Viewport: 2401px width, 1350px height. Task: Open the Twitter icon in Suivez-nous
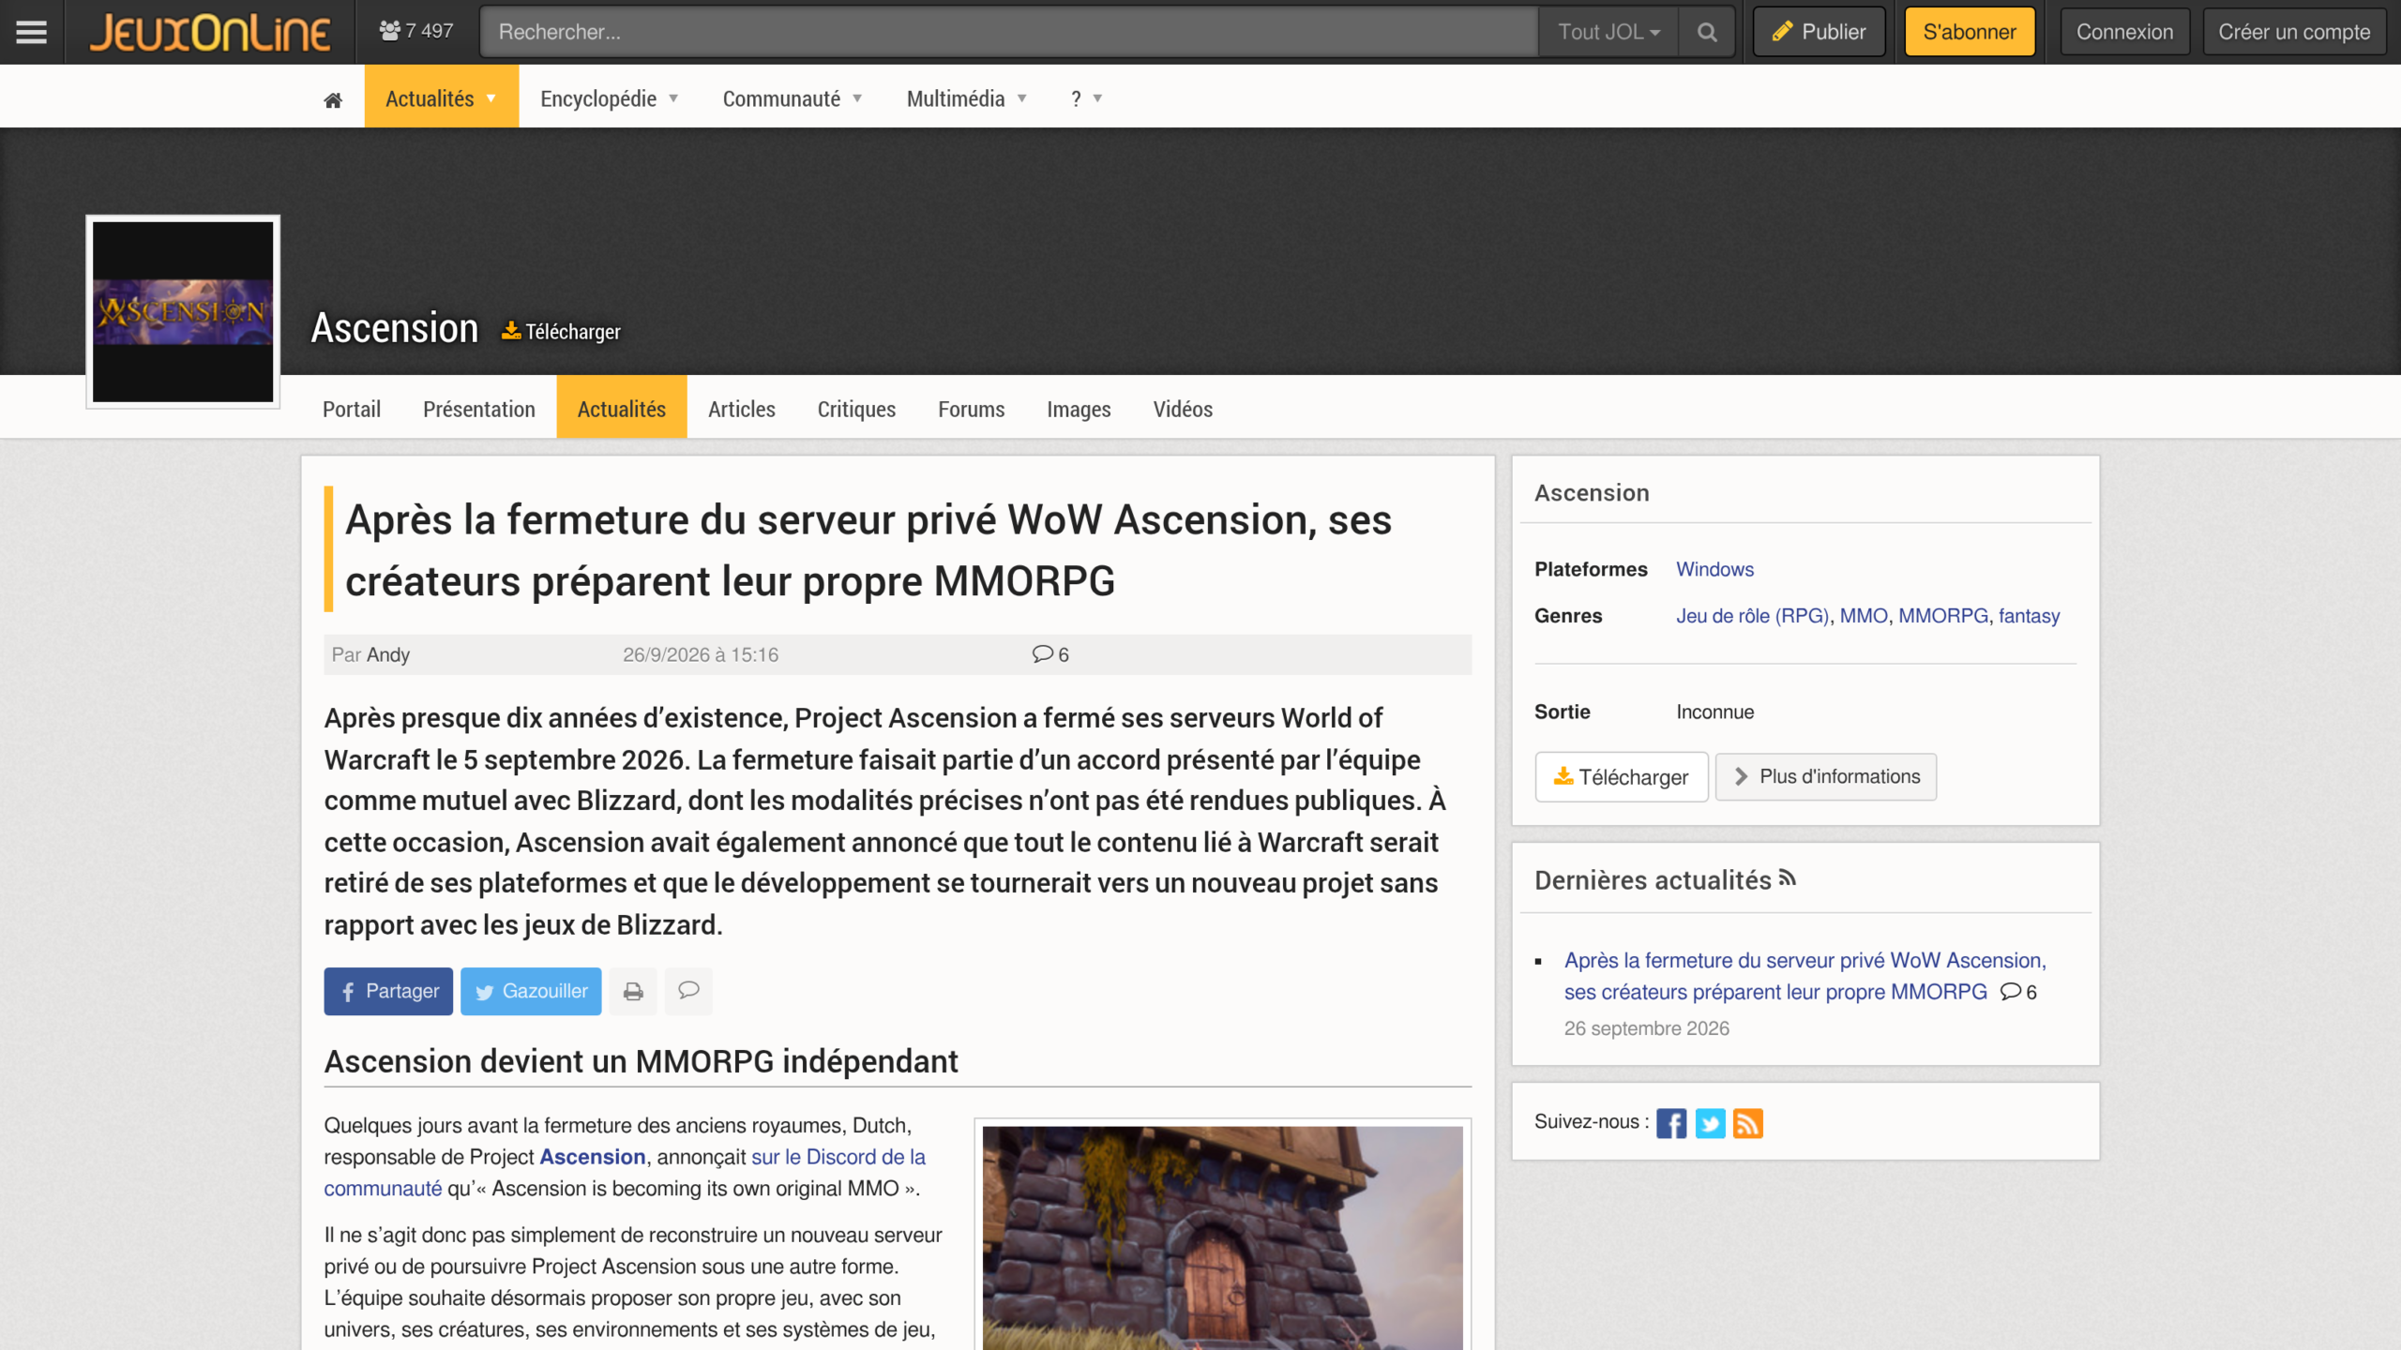point(1710,1123)
